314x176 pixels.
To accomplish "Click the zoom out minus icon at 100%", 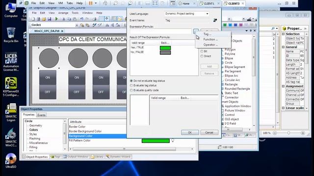I will (275, 133).
